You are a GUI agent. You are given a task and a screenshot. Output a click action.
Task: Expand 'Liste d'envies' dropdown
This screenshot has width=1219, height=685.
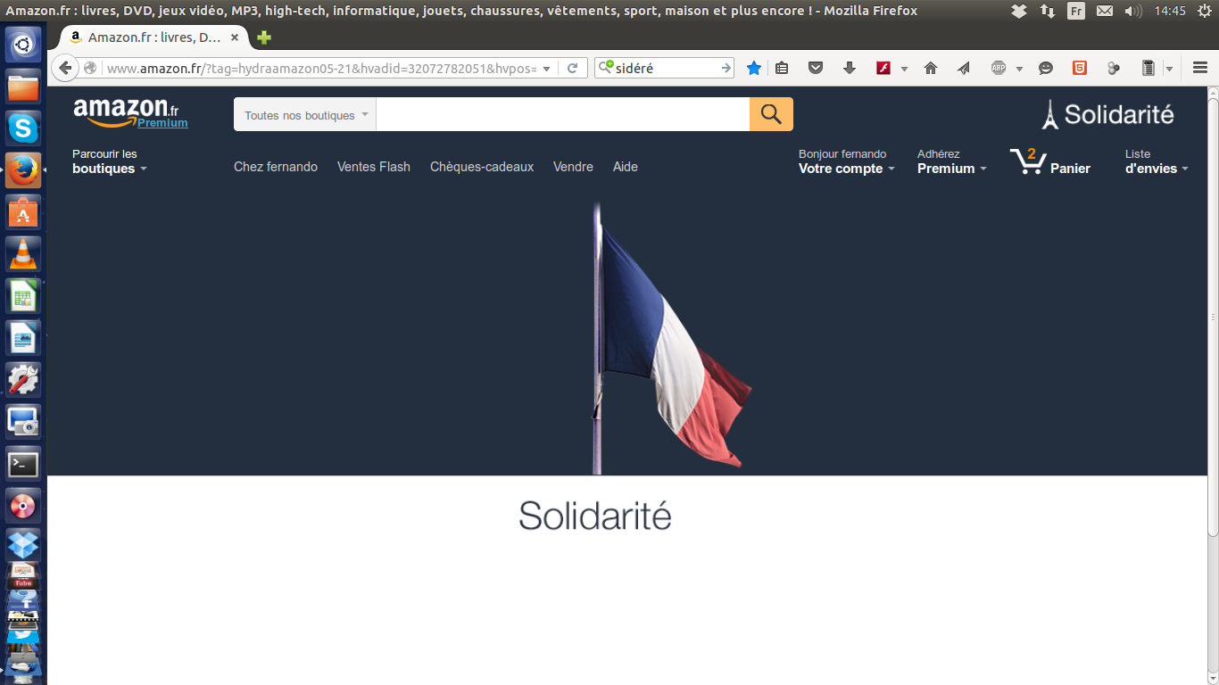tap(1157, 161)
